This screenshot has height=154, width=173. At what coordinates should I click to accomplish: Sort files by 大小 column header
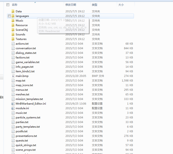(x=121, y=5)
